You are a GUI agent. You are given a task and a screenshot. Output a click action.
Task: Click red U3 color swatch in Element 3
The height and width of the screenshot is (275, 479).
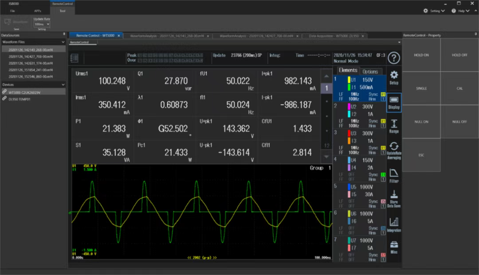[x=349, y=133]
